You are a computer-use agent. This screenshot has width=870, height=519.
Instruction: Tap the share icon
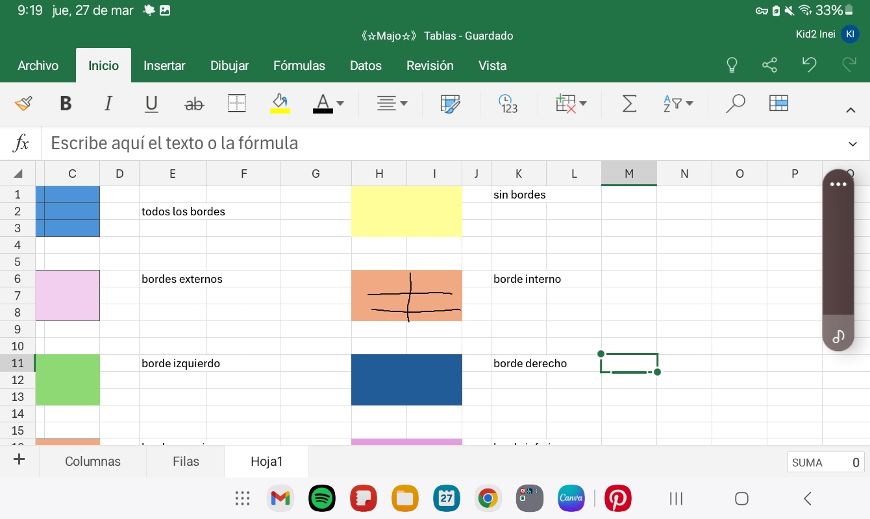pyautogui.click(x=769, y=65)
